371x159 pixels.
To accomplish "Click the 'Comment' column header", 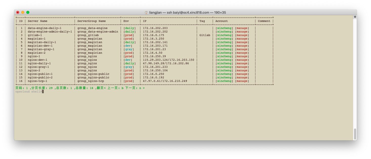I will 264,21.
